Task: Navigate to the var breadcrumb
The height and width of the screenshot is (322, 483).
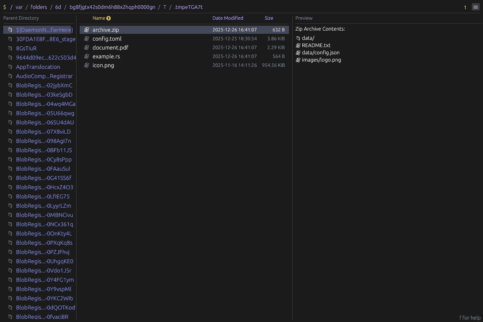Action: pos(19,7)
